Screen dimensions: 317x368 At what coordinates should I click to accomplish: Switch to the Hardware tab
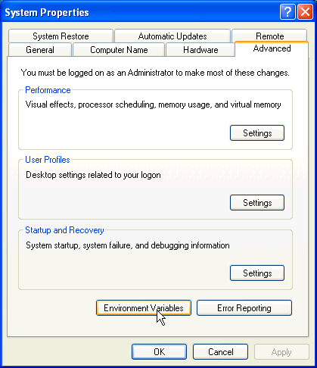[200, 50]
